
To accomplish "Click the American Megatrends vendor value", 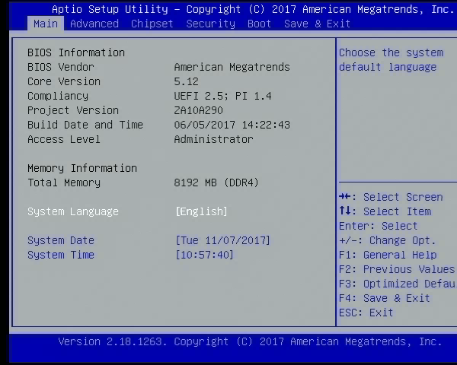I will (232, 67).
